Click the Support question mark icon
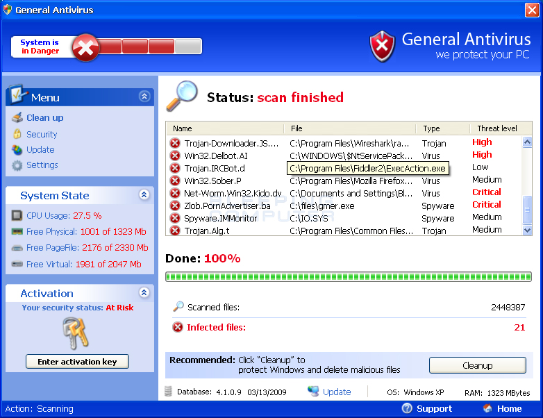Viewport: 543px width, 418px height. 407,408
